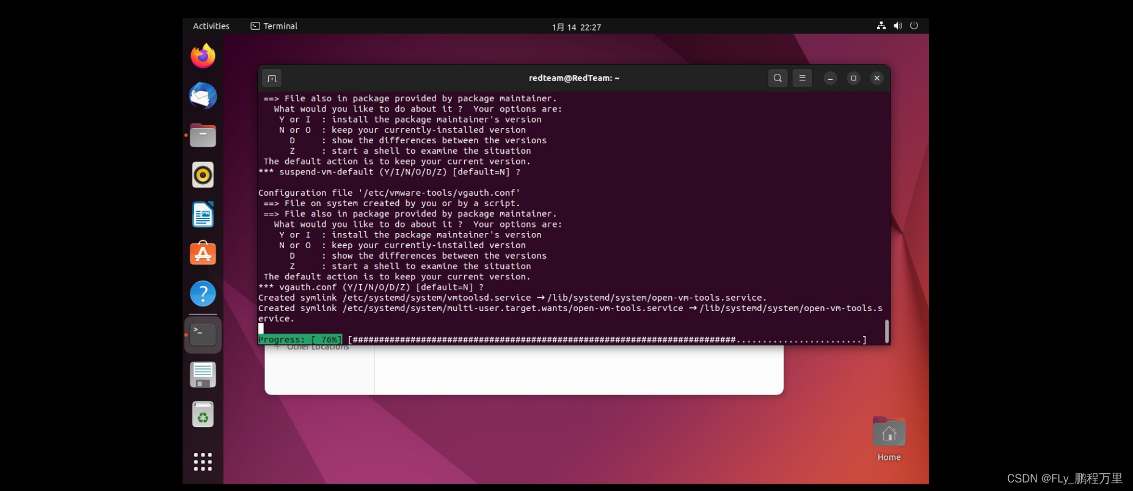This screenshot has height=491, width=1133.
Task: Open the Home folder on desktop
Action: [x=889, y=439]
